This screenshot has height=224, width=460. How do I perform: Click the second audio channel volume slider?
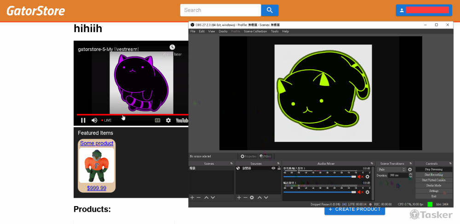click(x=319, y=192)
